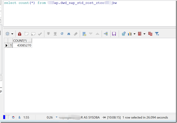Click the blue execution indicator in status bar
177x123 pixels.
click(4, 117)
